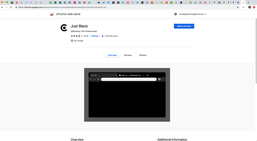Click the gray extension icon beside the star
This screenshot has height=141, width=257.
tap(243, 7)
